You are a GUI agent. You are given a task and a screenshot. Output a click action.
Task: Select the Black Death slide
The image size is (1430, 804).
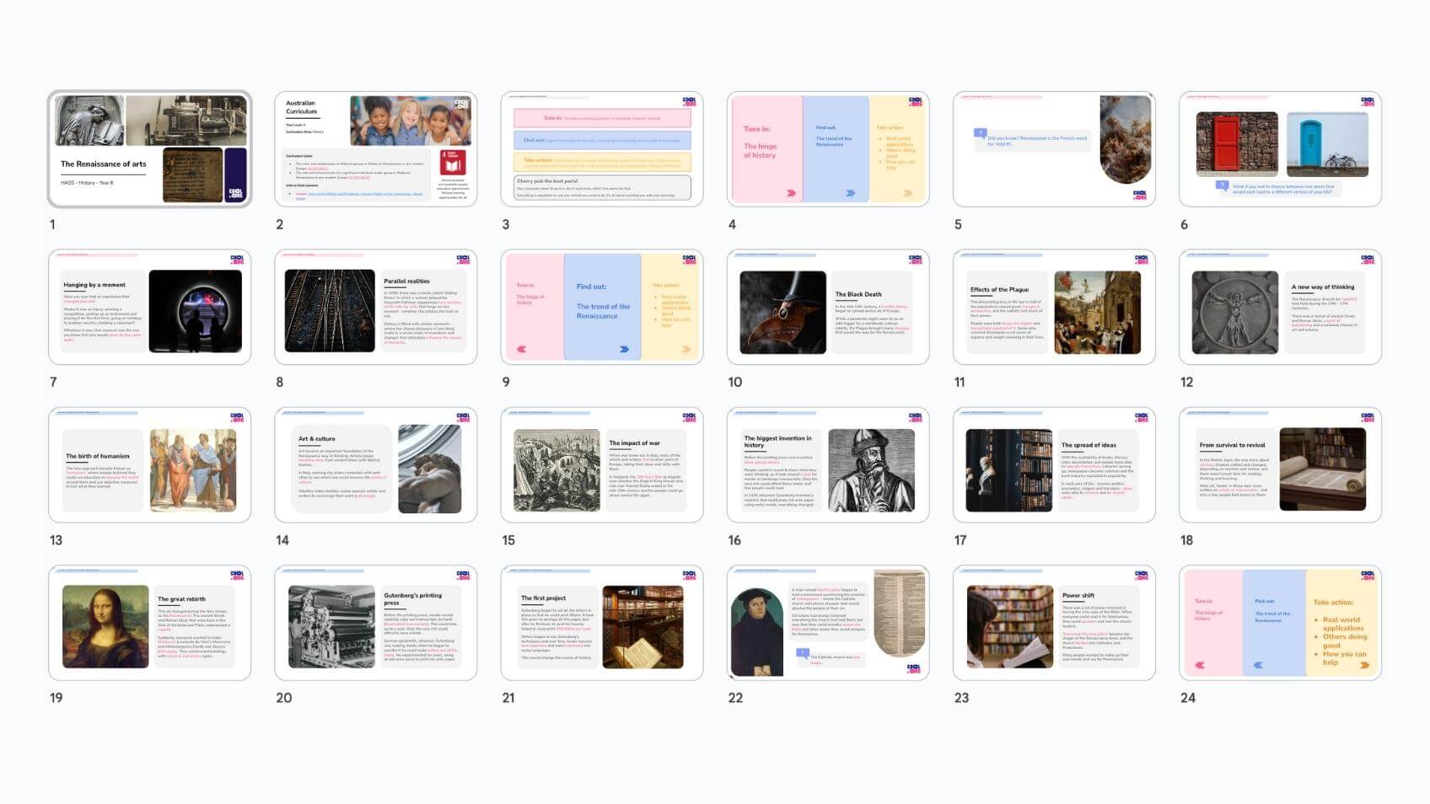[x=827, y=307]
